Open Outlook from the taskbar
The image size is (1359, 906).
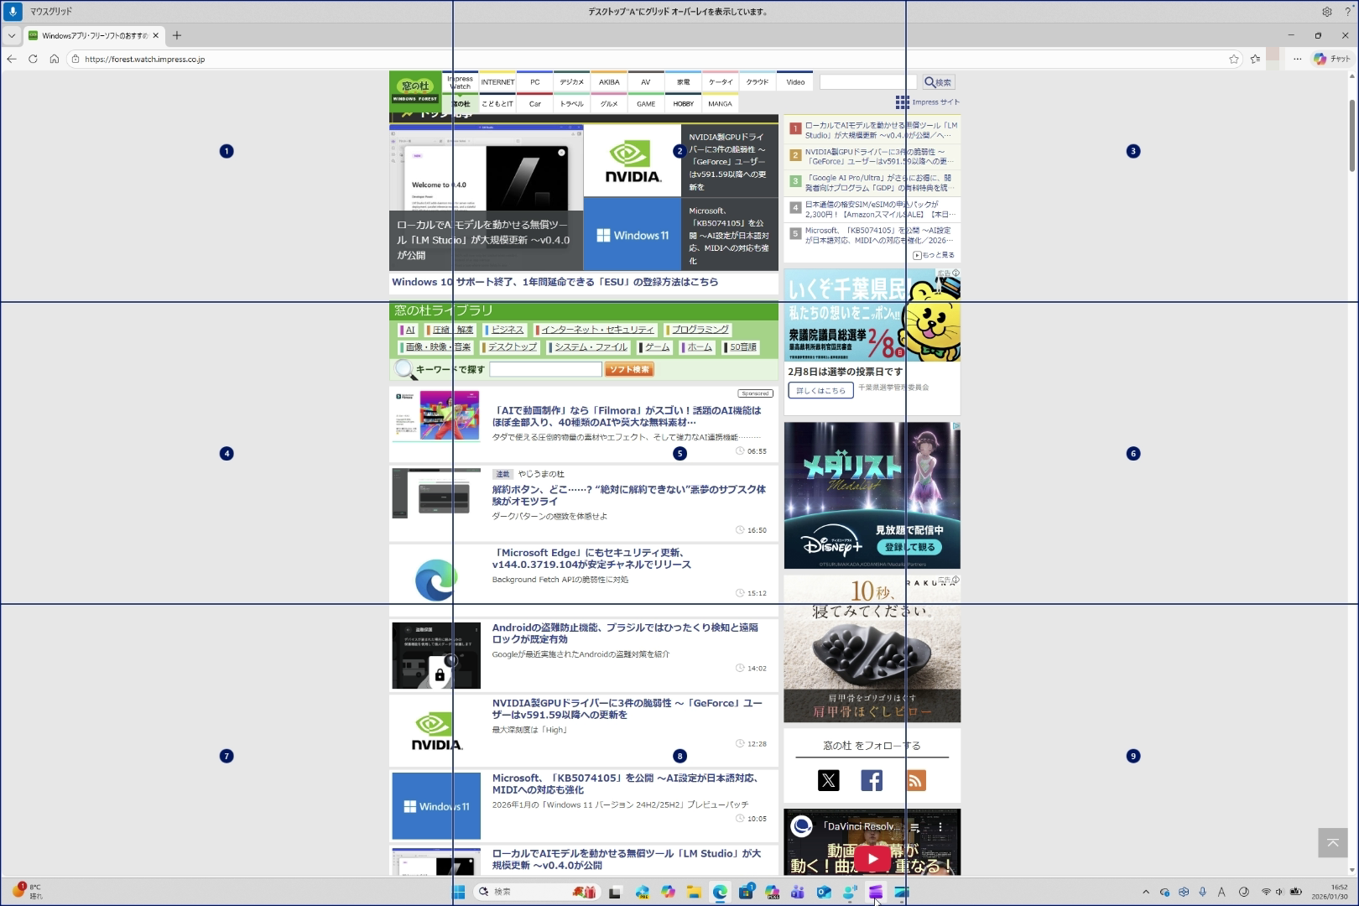[822, 892]
